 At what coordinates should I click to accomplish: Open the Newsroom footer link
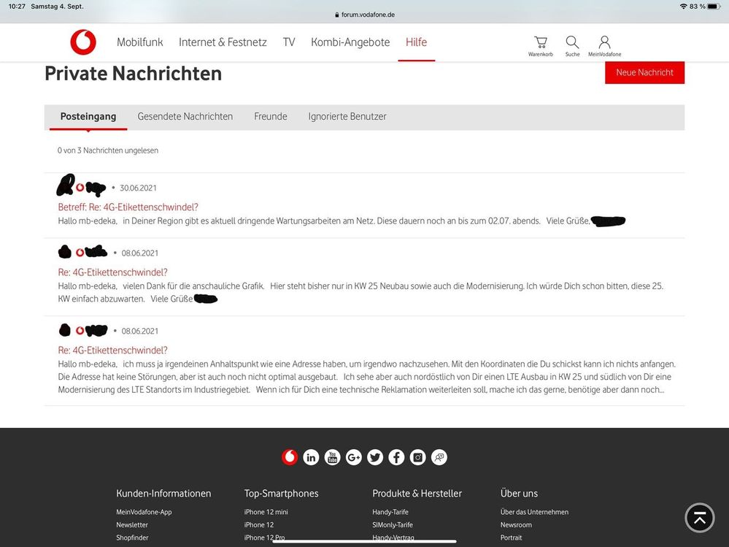pos(516,524)
